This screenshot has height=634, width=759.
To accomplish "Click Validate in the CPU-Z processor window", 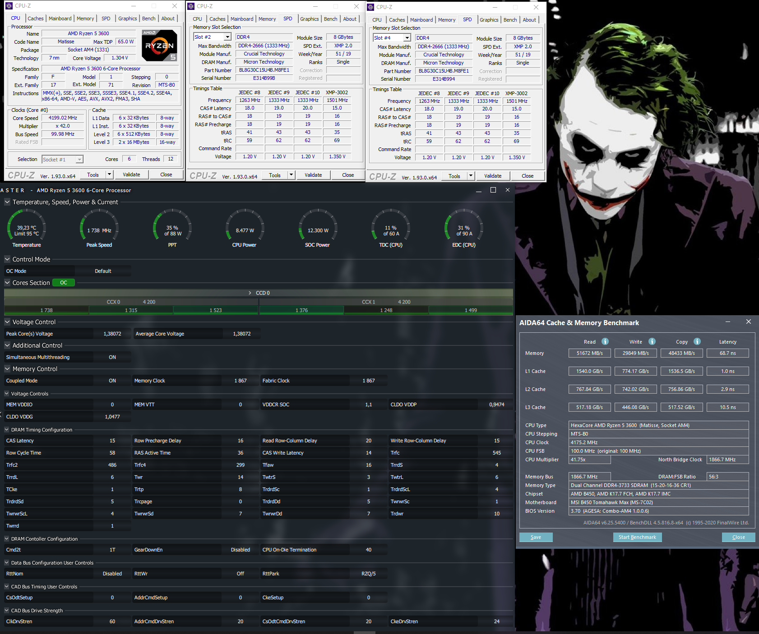I will click(x=131, y=175).
